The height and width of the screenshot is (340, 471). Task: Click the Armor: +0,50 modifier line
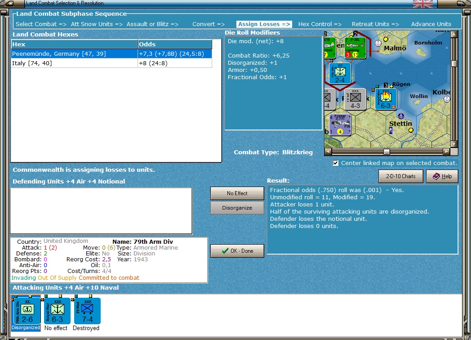pos(247,70)
